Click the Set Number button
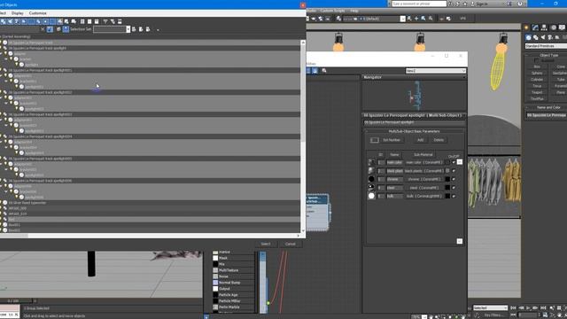 (x=392, y=140)
